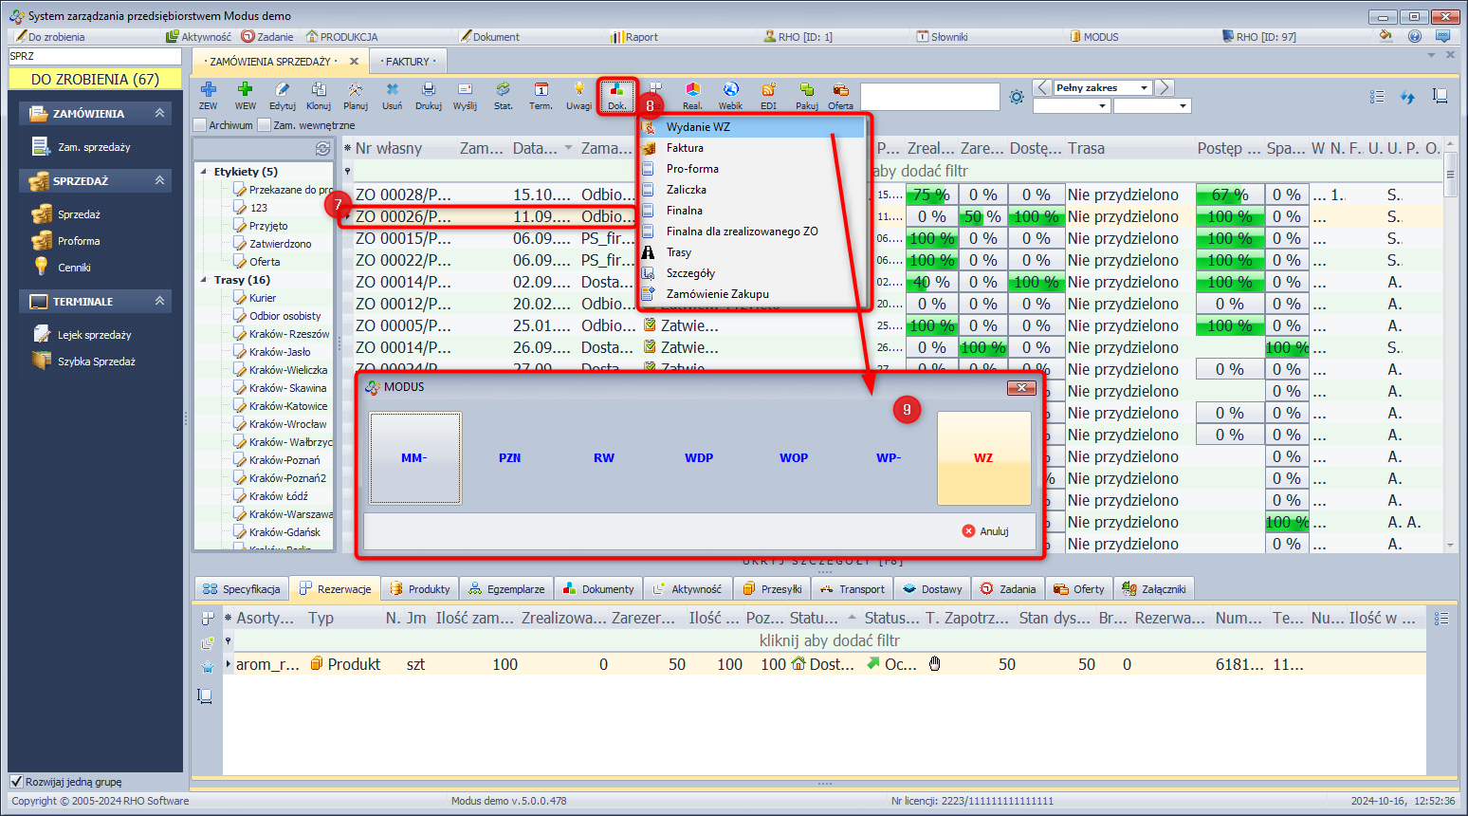Enable the Archiwum checkbox
This screenshot has height=816, width=1468.
200,125
